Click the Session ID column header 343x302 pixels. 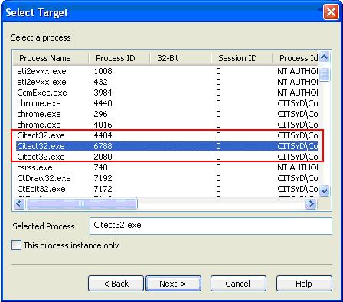click(242, 58)
